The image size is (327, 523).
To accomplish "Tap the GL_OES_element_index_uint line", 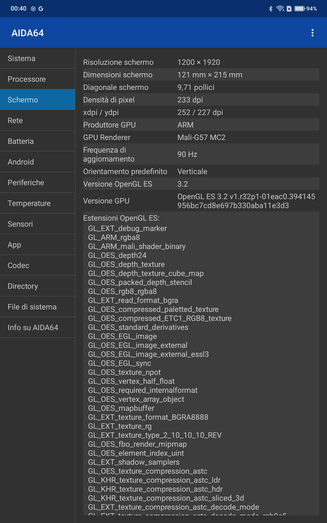I will point(136,453).
